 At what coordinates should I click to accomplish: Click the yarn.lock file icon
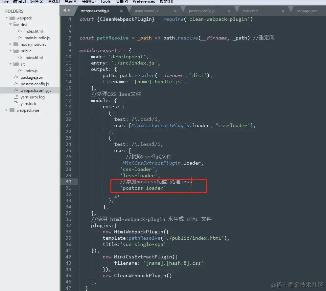tap(16, 103)
